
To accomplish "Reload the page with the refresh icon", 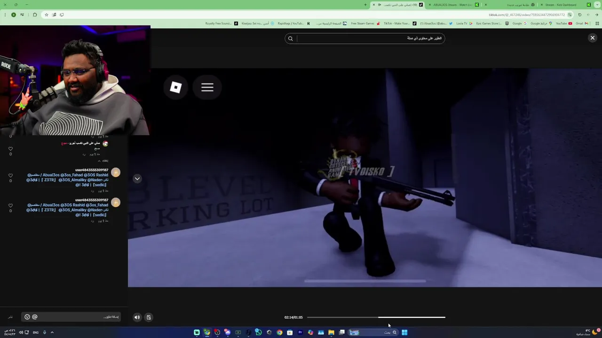I will 579,15.
